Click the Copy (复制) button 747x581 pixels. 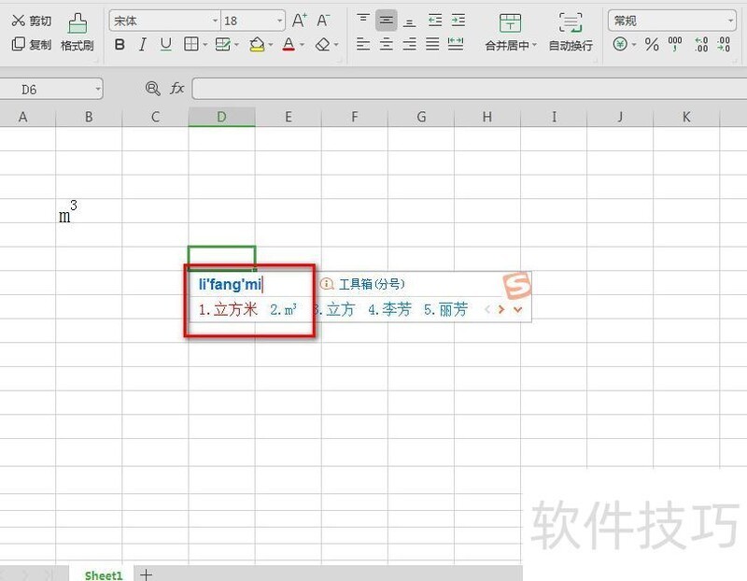click(31, 44)
